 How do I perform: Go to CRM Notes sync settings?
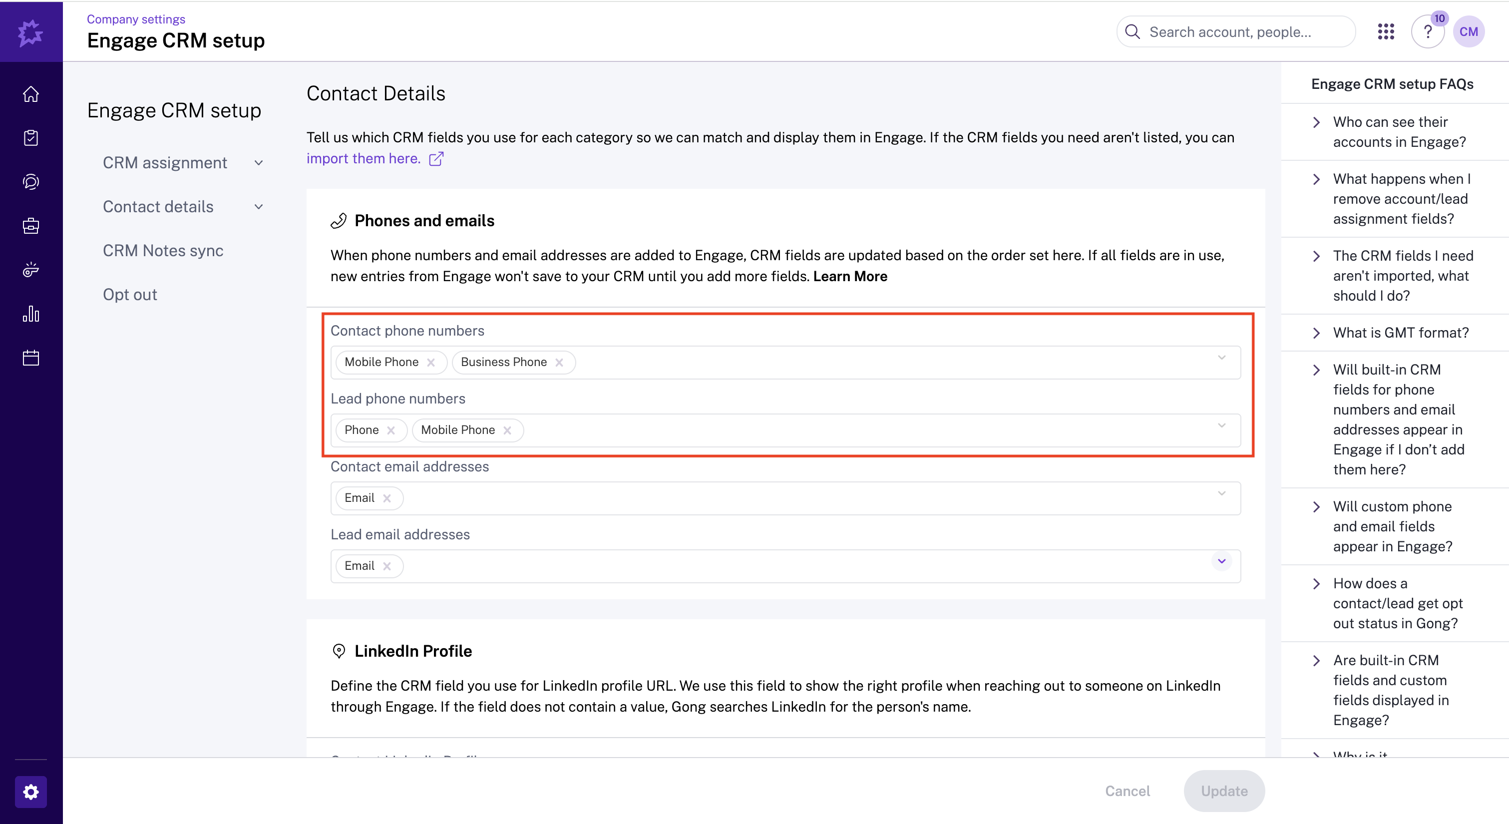tap(163, 251)
